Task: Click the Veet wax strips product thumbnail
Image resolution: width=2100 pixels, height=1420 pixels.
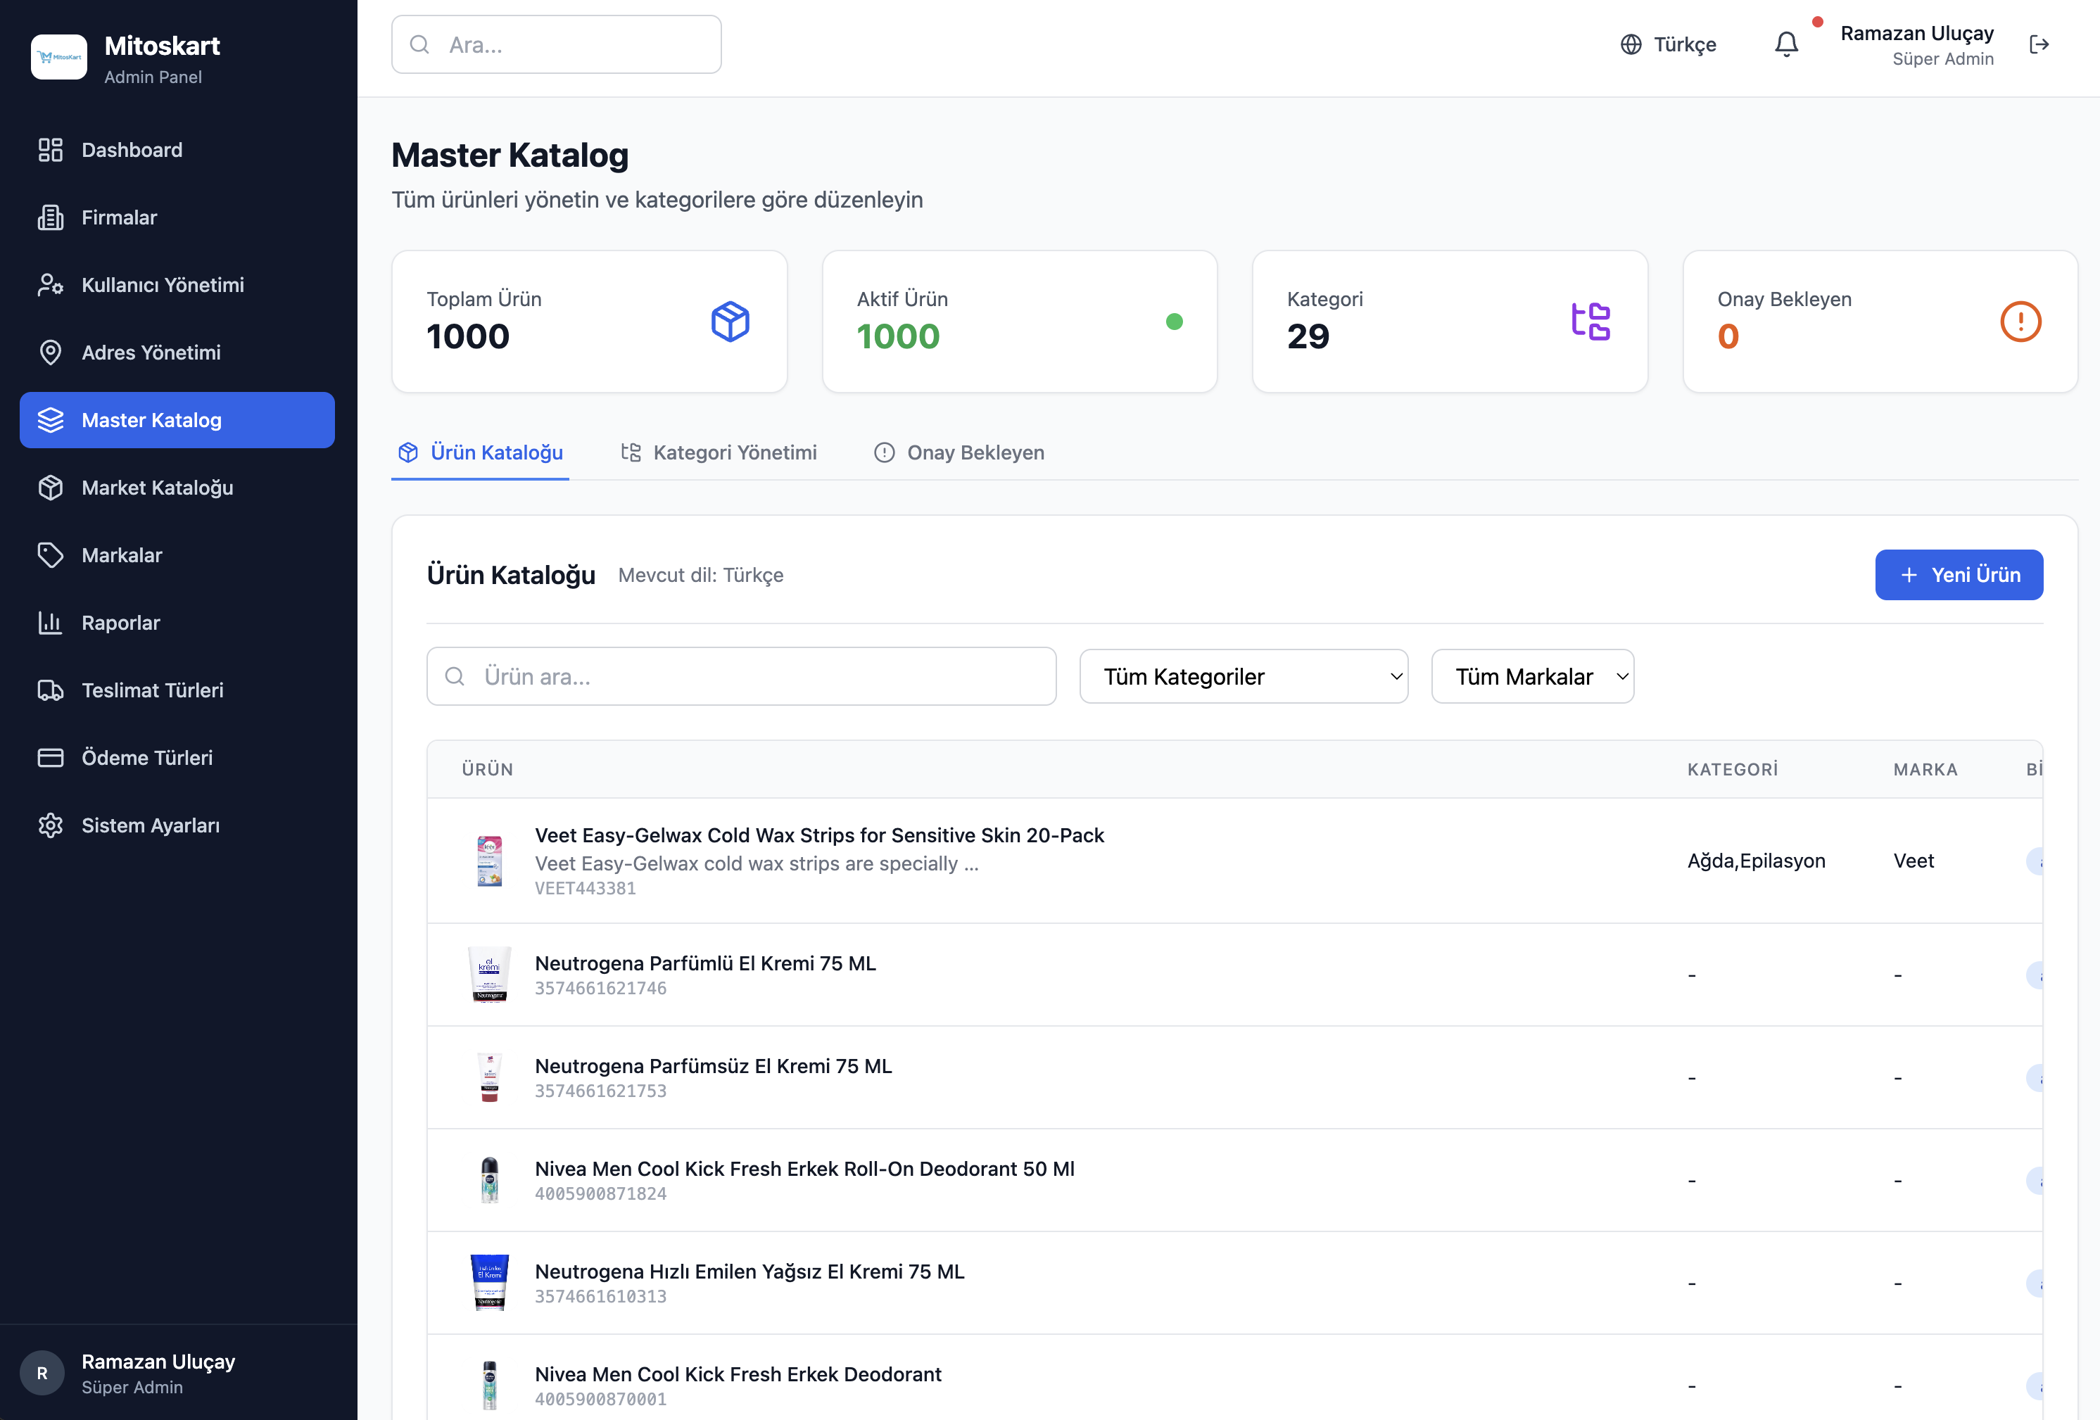Action: (489, 860)
